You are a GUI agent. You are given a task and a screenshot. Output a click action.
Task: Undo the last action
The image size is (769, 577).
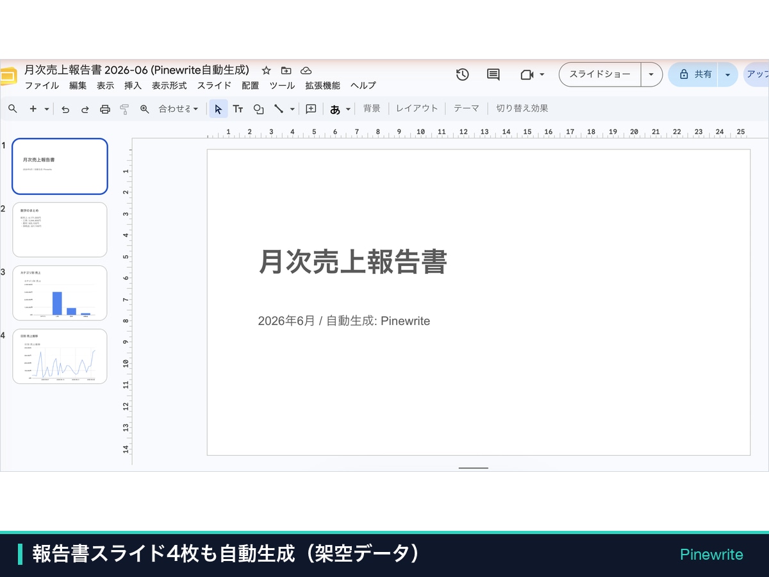[x=65, y=109]
